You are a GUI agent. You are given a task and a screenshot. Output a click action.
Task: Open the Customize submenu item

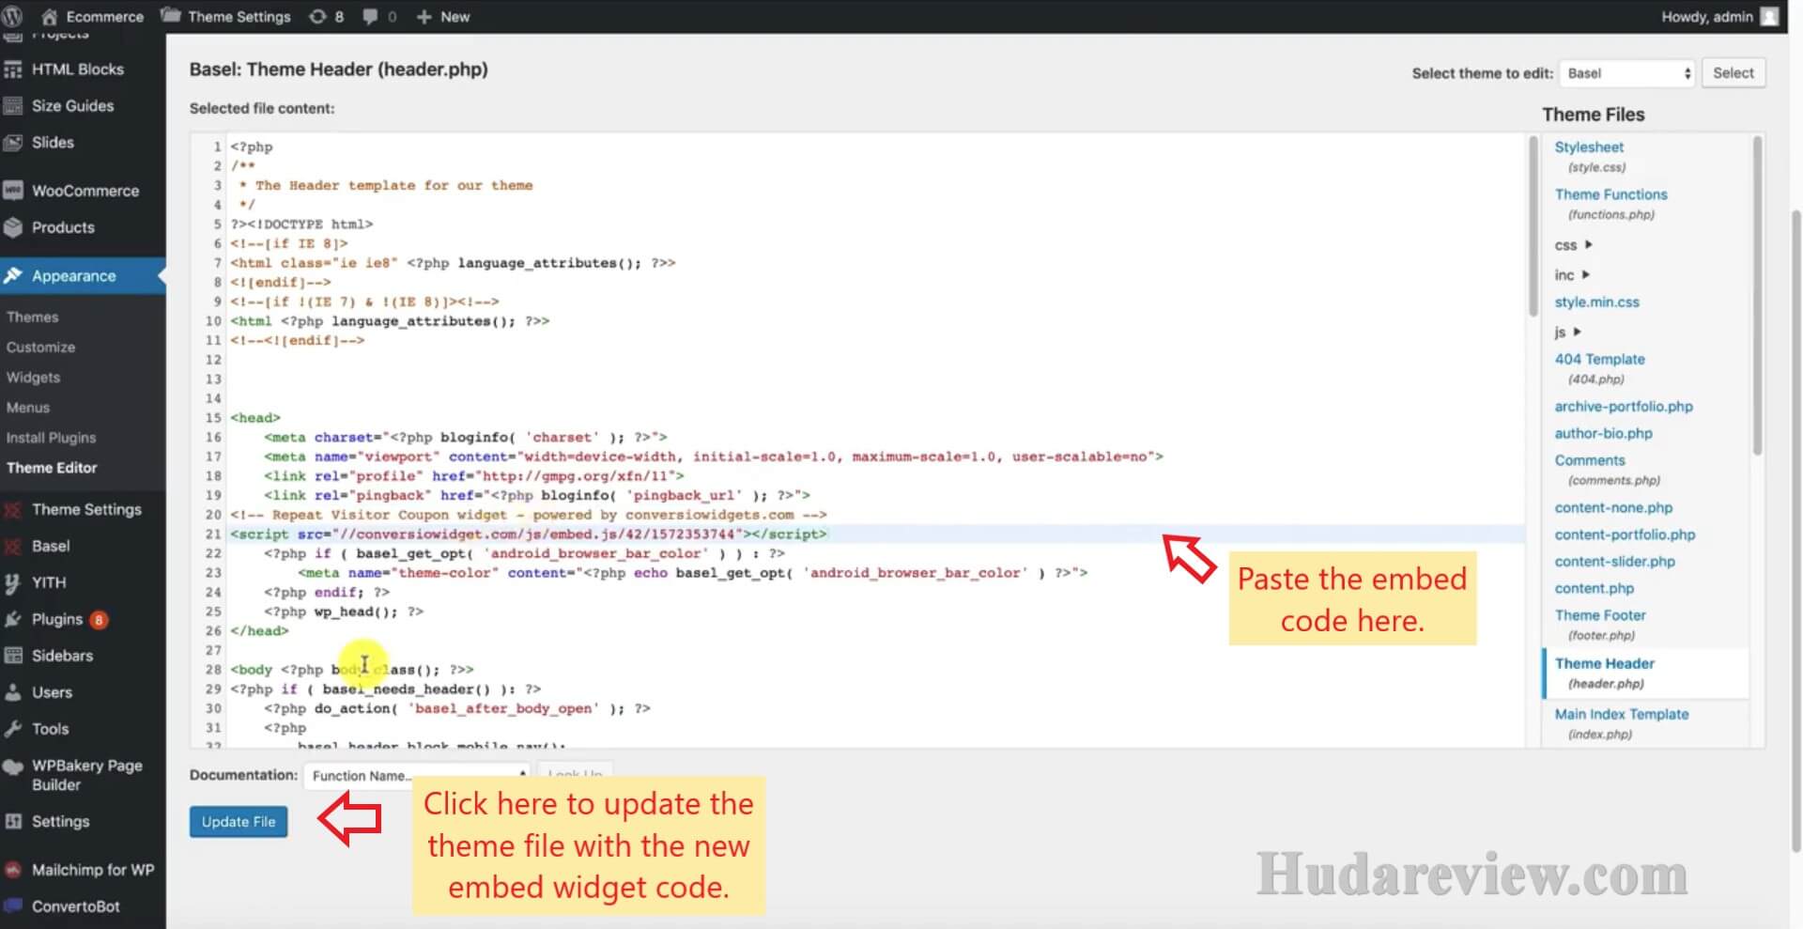point(40,348)
